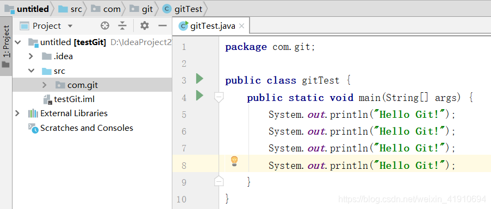Screen dimensions: 491x209
Task: Click the fold end marker on line 9
Action: (219, 181)
